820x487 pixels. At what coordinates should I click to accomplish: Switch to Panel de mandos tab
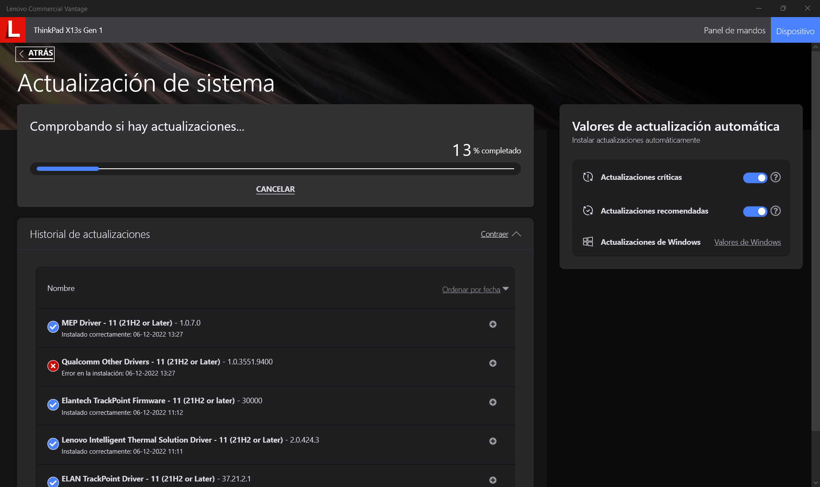[x=734, y=30]
